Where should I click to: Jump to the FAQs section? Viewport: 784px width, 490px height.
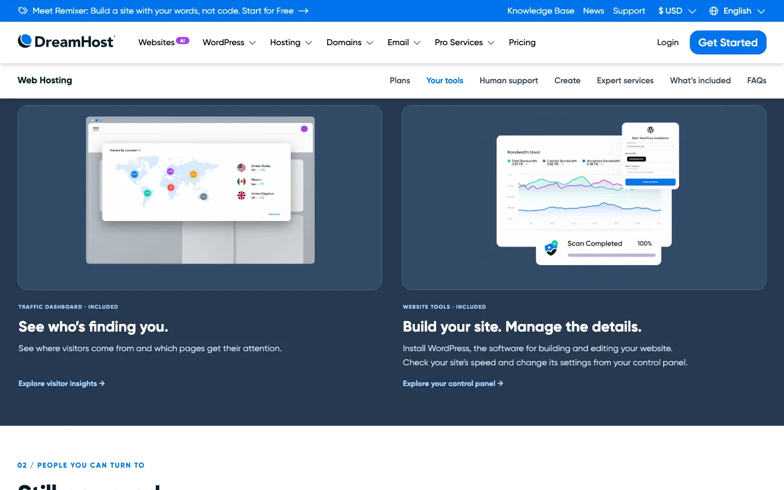pos(757,81)
